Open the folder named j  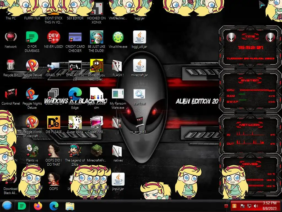click(117, 122)
